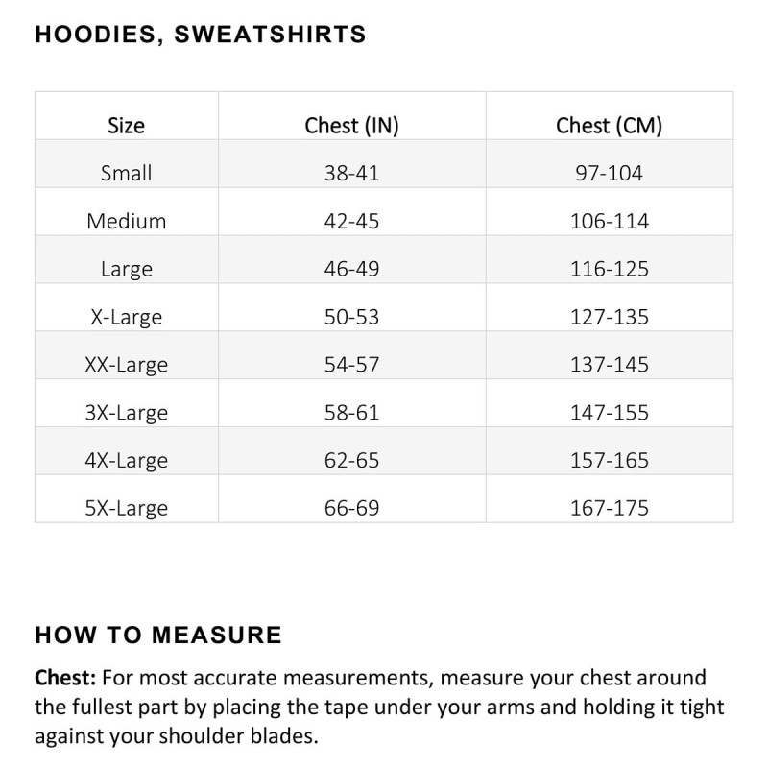768x768 pixels.
Task: Click the Size column header
Action: [x=127, y=126]
